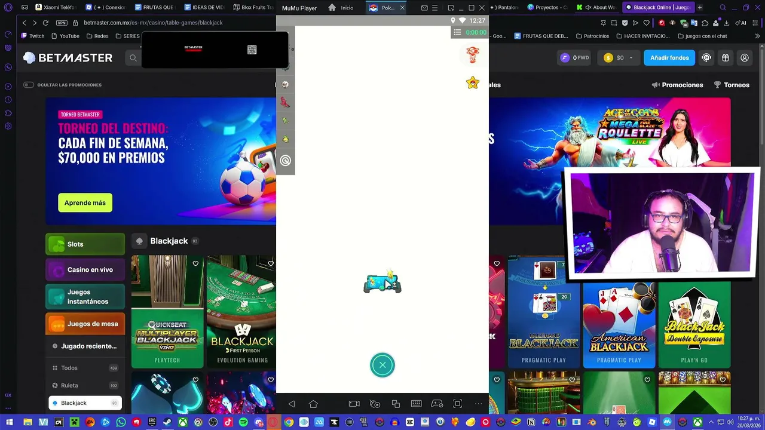Open Blox Fruits browser tab
765x430 pixels.
tap(253, 7)
